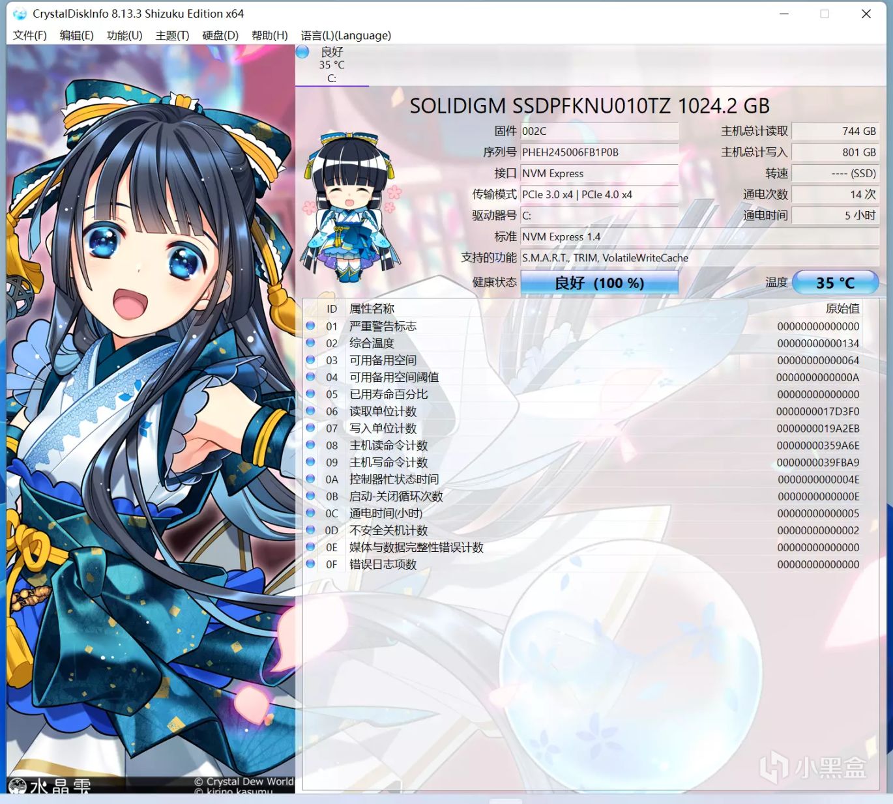Select the 控制器忙状态时间 attribute name
The image size is (893, 804).
(394, 479)
